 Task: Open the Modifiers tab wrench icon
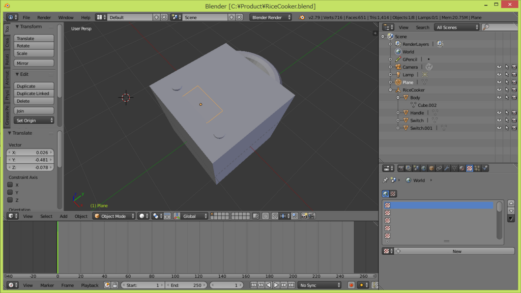[447, 168]
